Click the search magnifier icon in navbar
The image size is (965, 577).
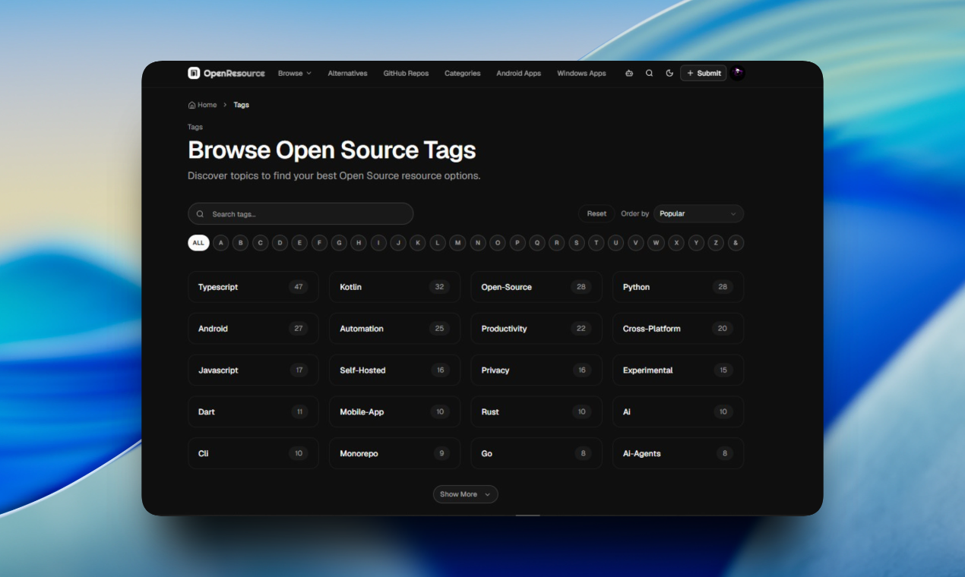pos(649,73)
